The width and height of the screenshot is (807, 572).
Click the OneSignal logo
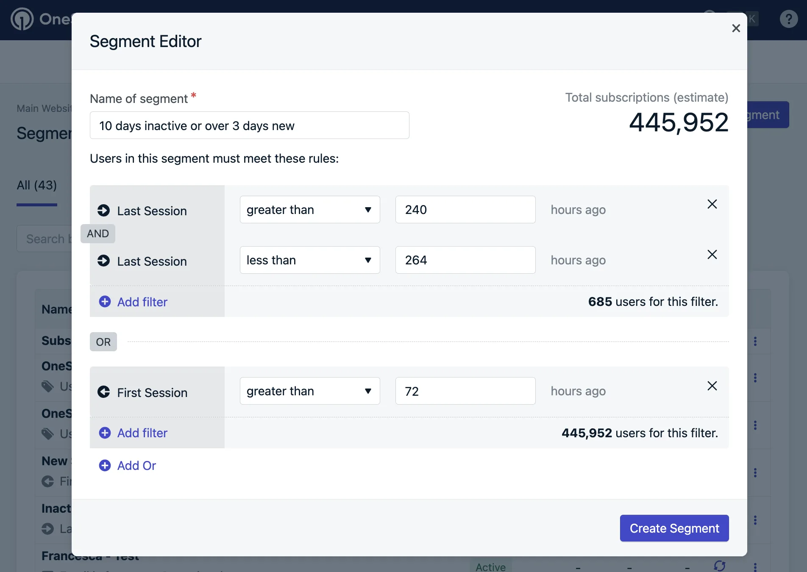22,19
